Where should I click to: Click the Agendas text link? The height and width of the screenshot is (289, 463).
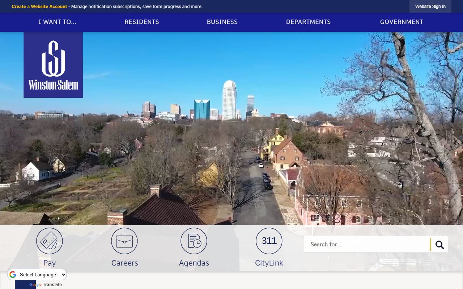194,263
